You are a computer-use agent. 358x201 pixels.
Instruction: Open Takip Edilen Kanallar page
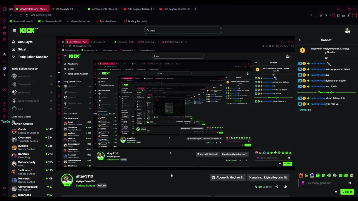click(x=30, y=57)
